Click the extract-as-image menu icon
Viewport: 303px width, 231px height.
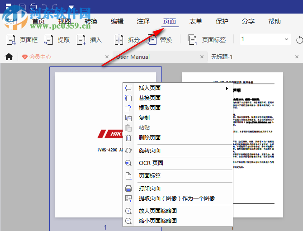pos(128,198)
